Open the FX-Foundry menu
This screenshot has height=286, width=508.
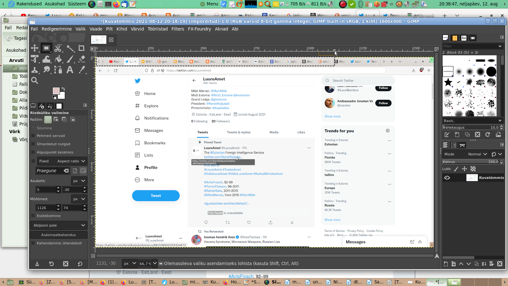pos(199,29)
